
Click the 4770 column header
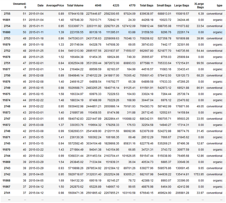coord(132,6)
